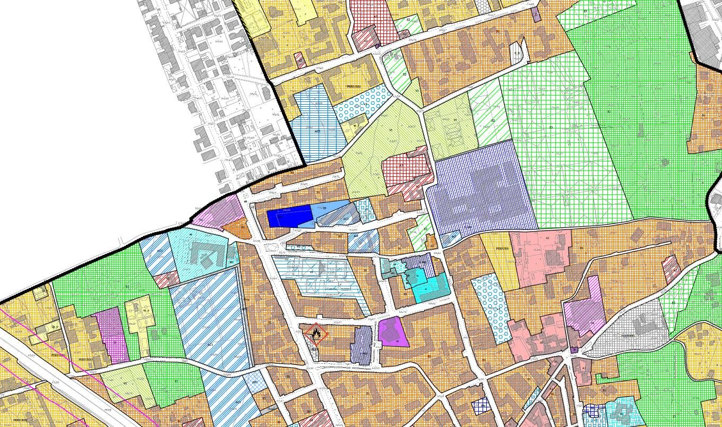722x427 pixels.
Task: Select the violet hatched parcel right of flame symbol
Action: tap(362, 345)
